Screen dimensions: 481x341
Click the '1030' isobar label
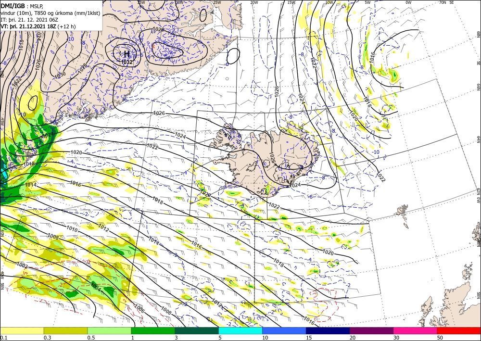[60, 75]
